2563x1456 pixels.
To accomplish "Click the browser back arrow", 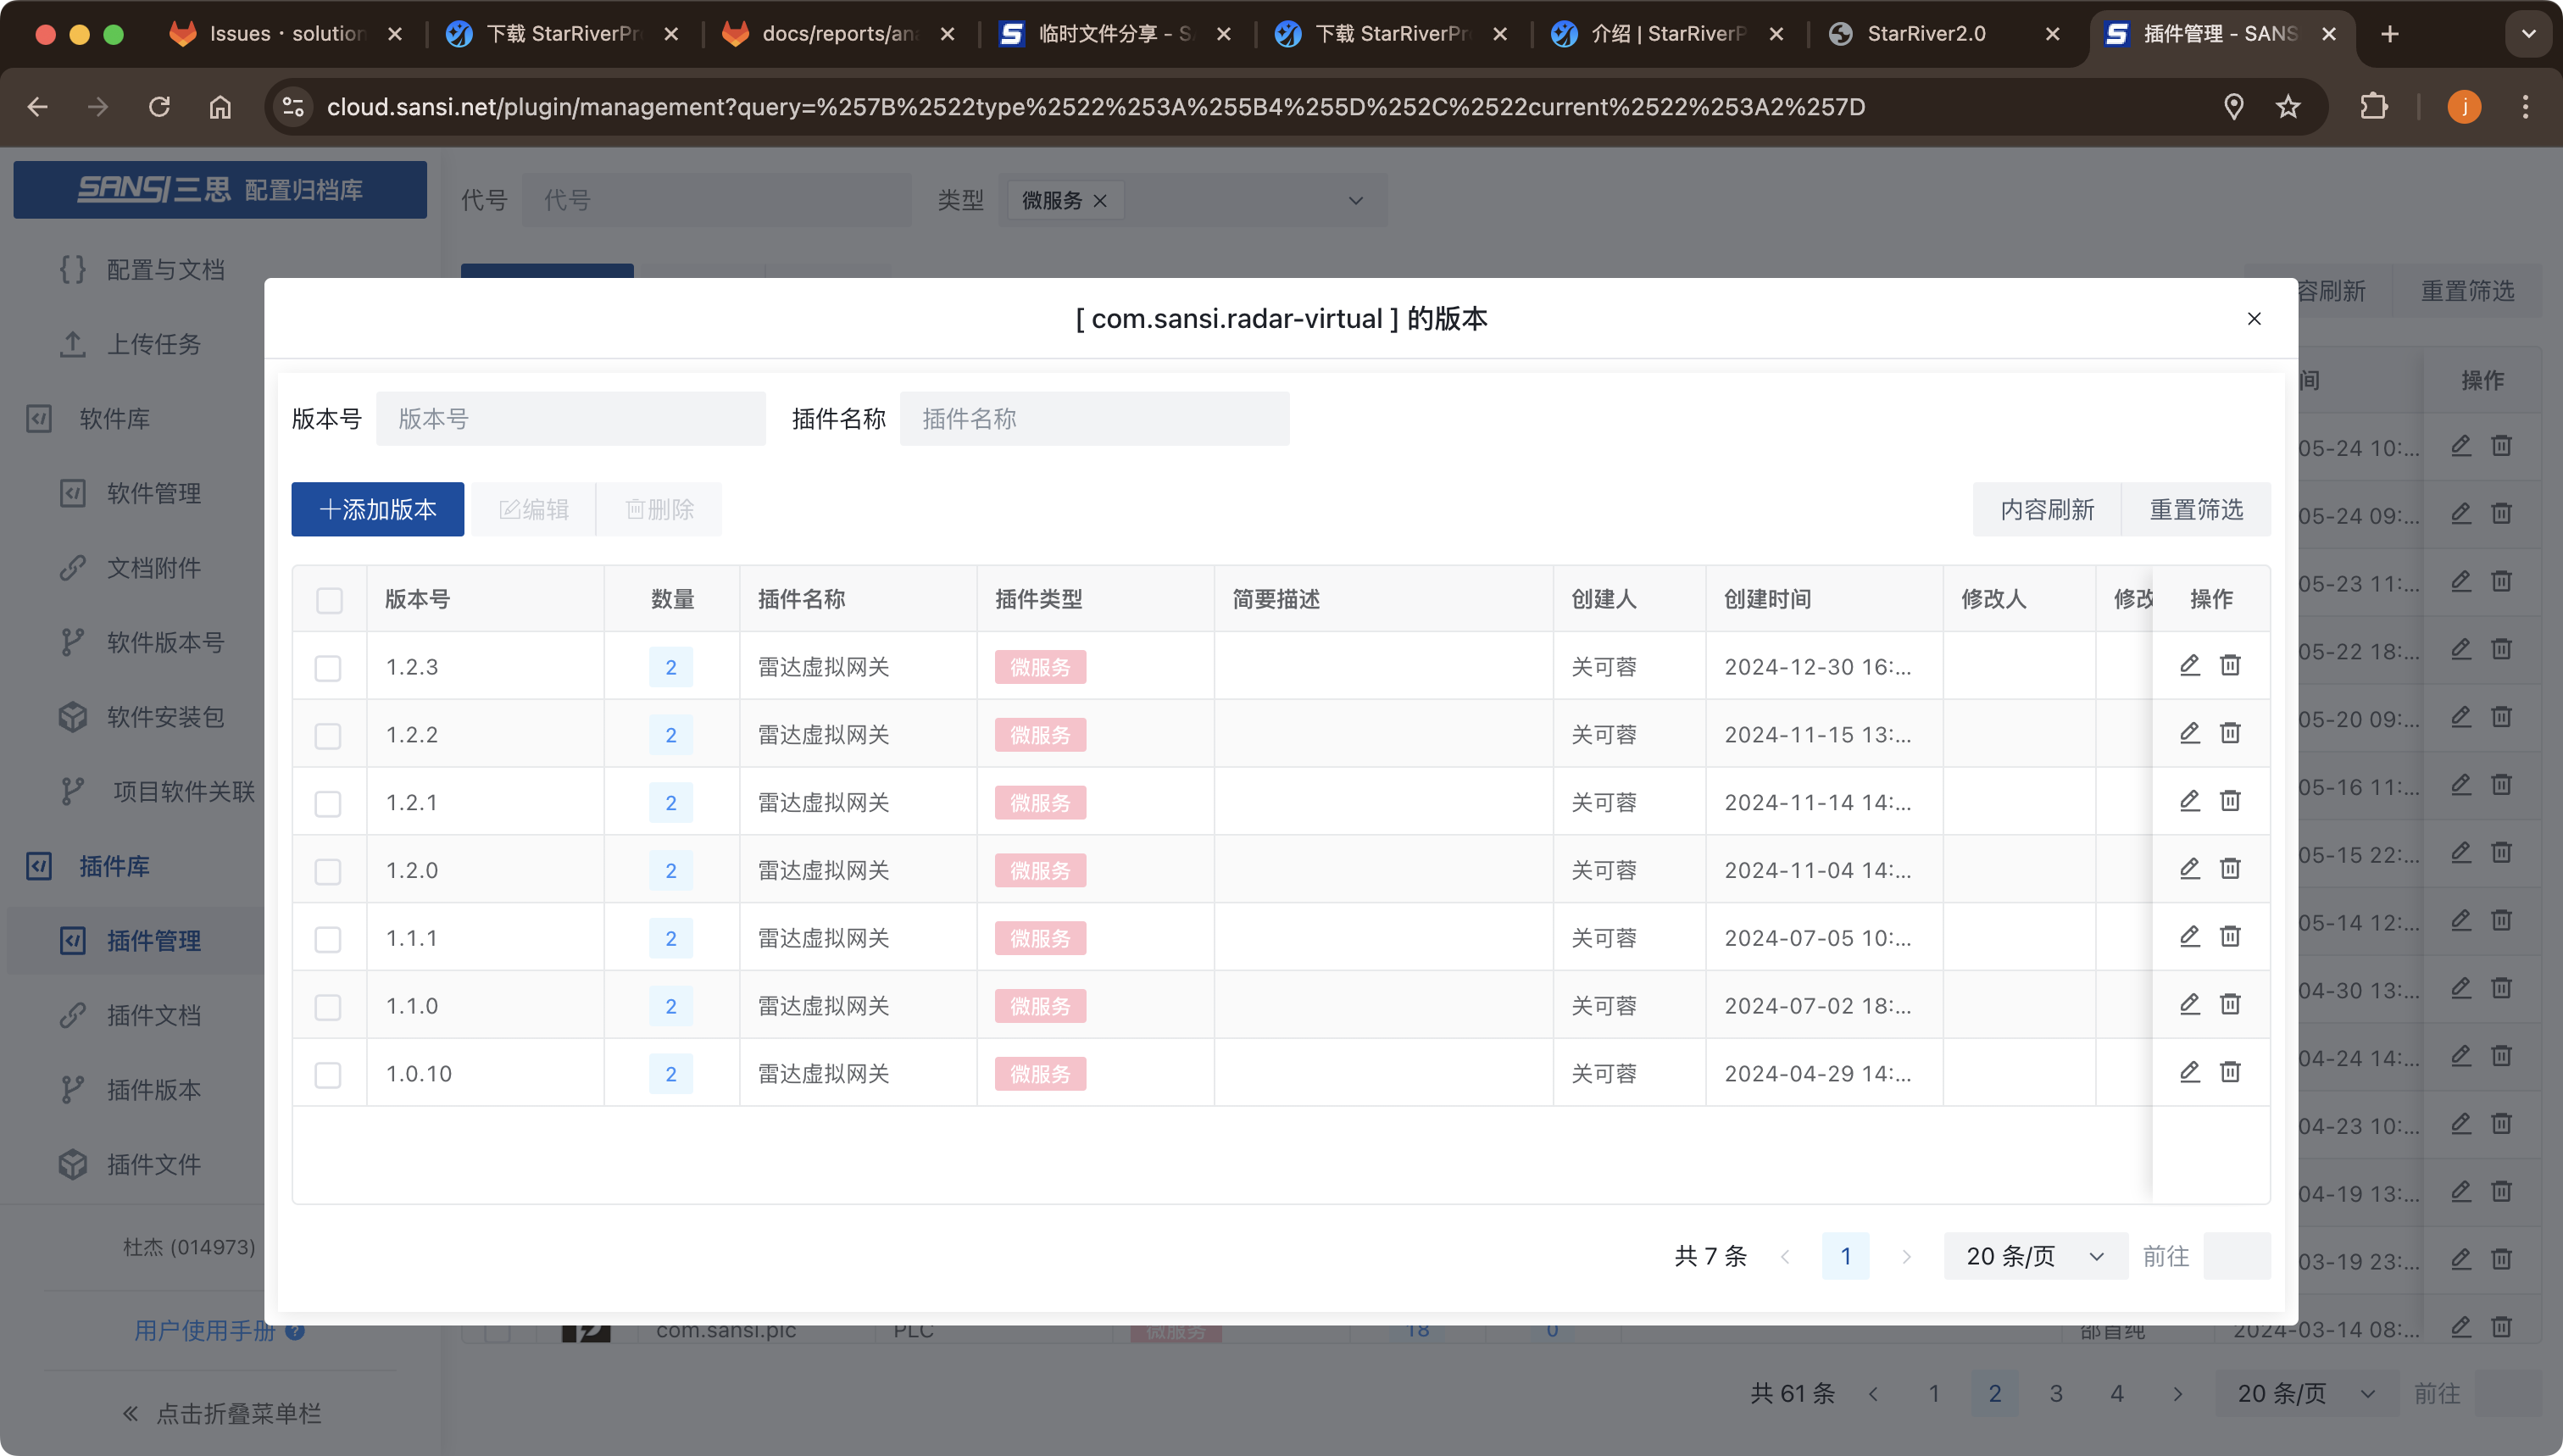I will (38, 107).
